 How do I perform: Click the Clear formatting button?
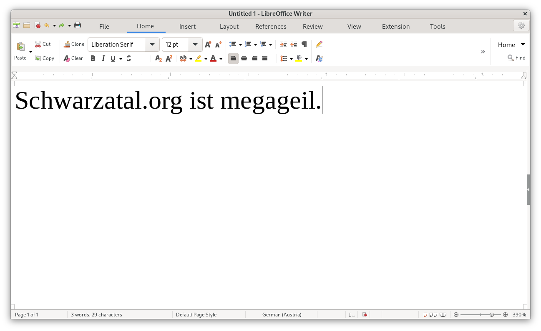(73, 58)
